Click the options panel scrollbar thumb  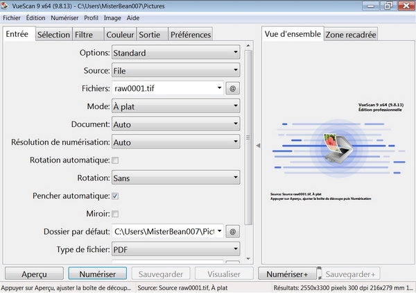[x=248, y=137]
